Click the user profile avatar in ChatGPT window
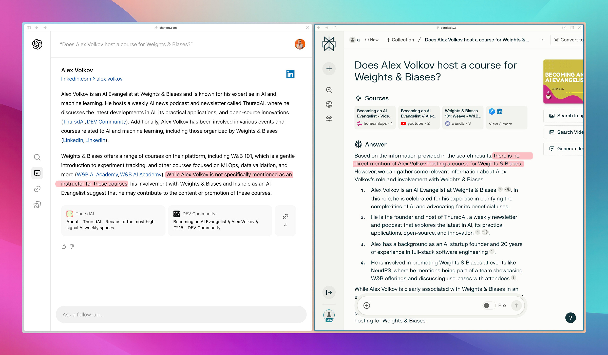 click(300, 44)
